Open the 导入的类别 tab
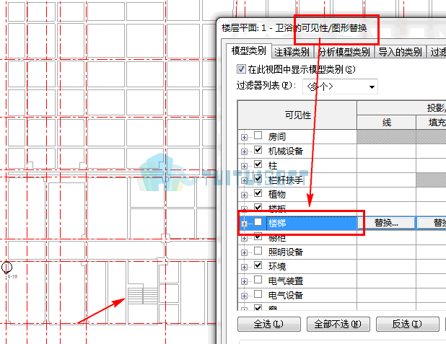The height and width of the screenshot is (344, 446). click(400, 52)
